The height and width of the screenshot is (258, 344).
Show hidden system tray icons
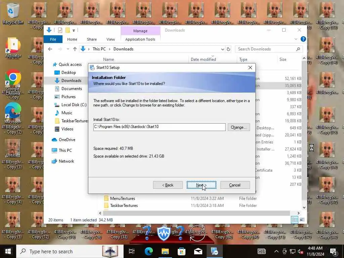click(x=276, y=251)
